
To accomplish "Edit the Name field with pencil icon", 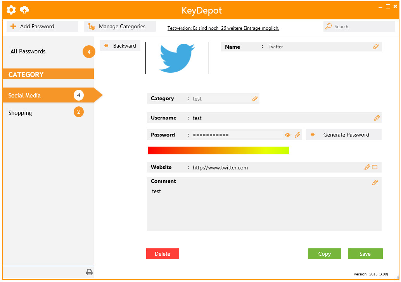I will (x=376, y=46).
